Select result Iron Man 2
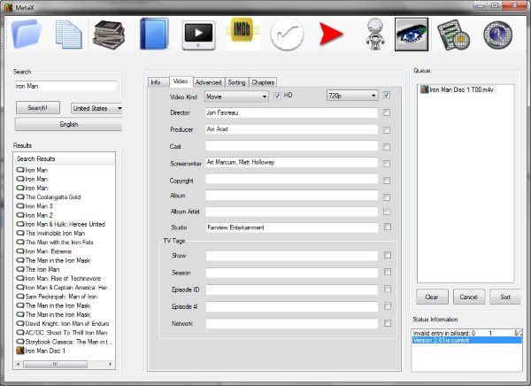Viewport: 531px width, 386px height. (x=35, y=215)
